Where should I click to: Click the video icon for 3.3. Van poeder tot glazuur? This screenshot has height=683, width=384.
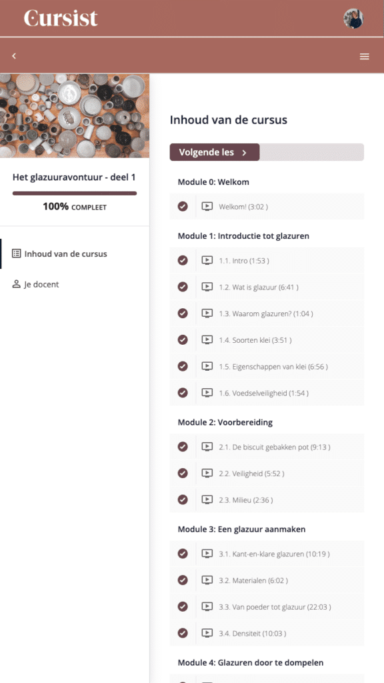click(207, 607)
